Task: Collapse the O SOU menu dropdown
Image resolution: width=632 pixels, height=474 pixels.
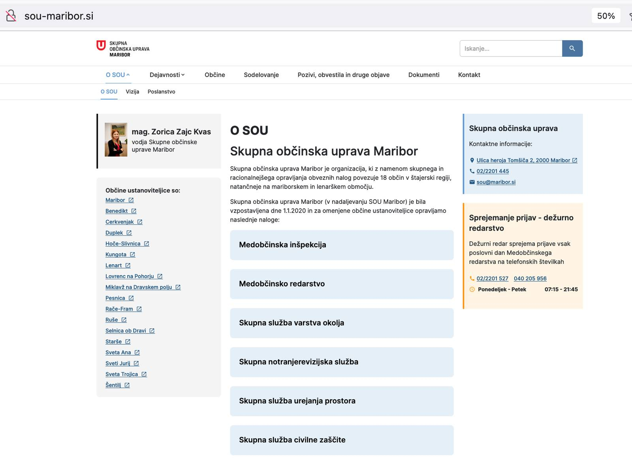Action: pyautogui.click(x=118, y=75)
